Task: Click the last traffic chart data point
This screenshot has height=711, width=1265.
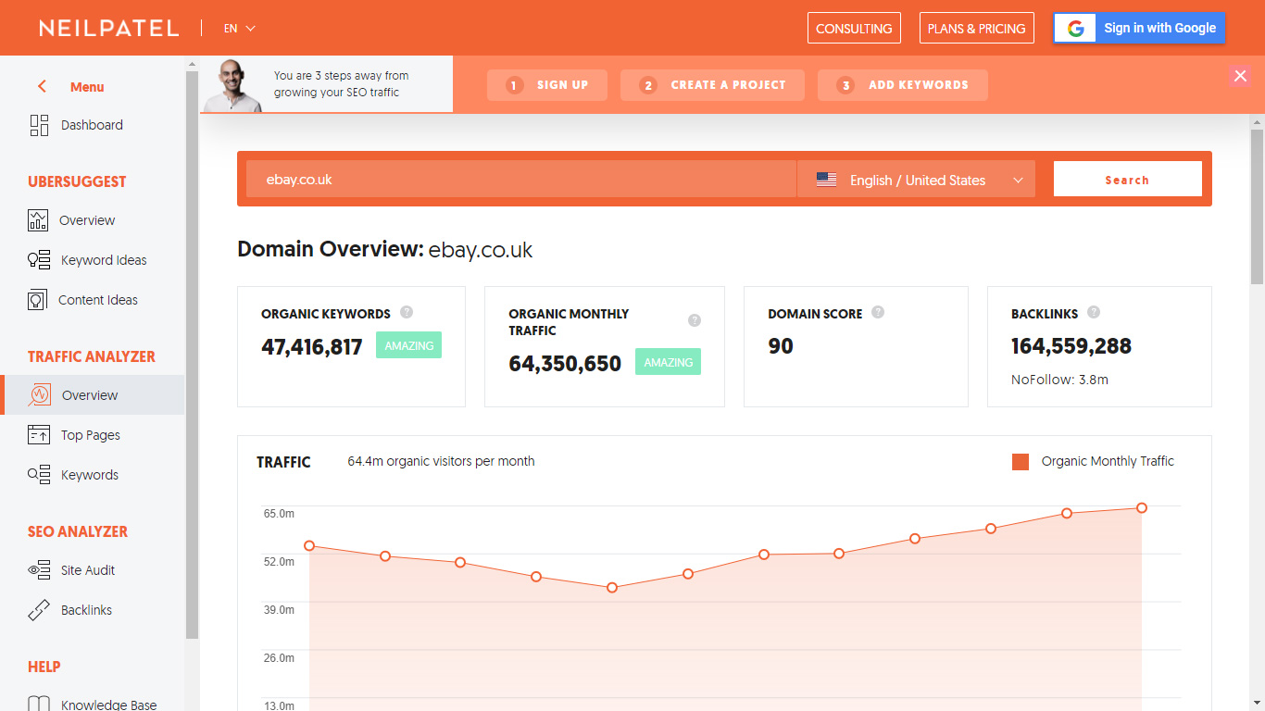Action: pos(1142,508)
